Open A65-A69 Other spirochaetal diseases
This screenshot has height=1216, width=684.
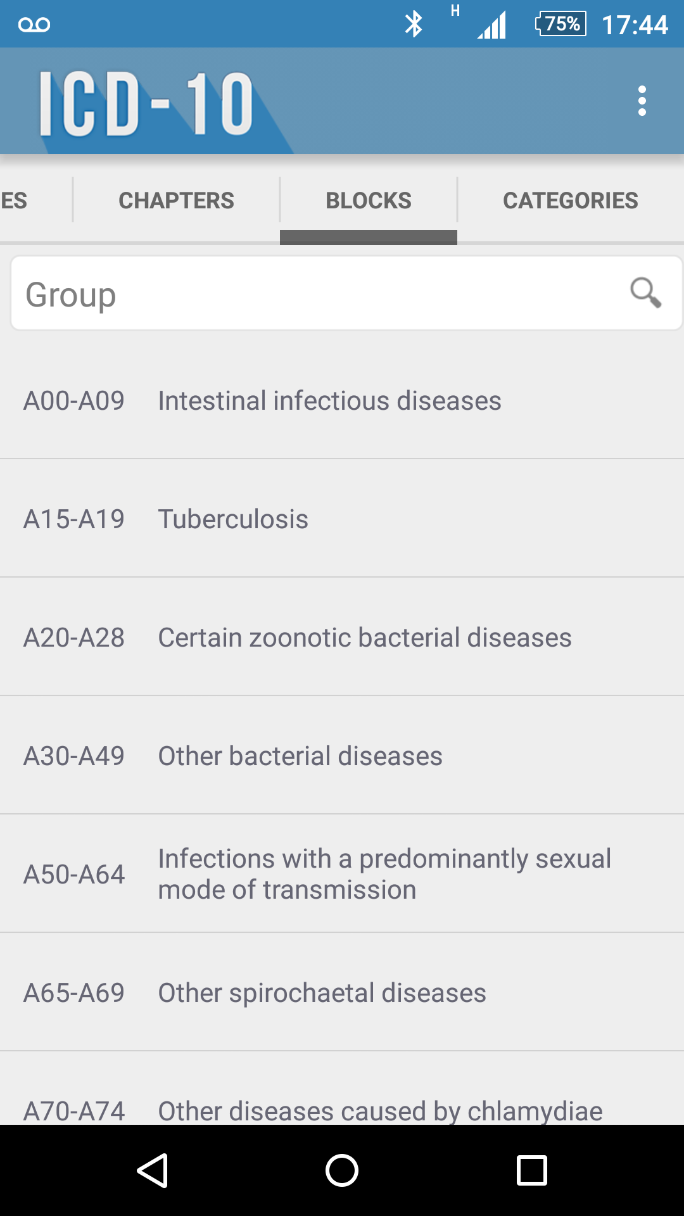tap(342, 992)
